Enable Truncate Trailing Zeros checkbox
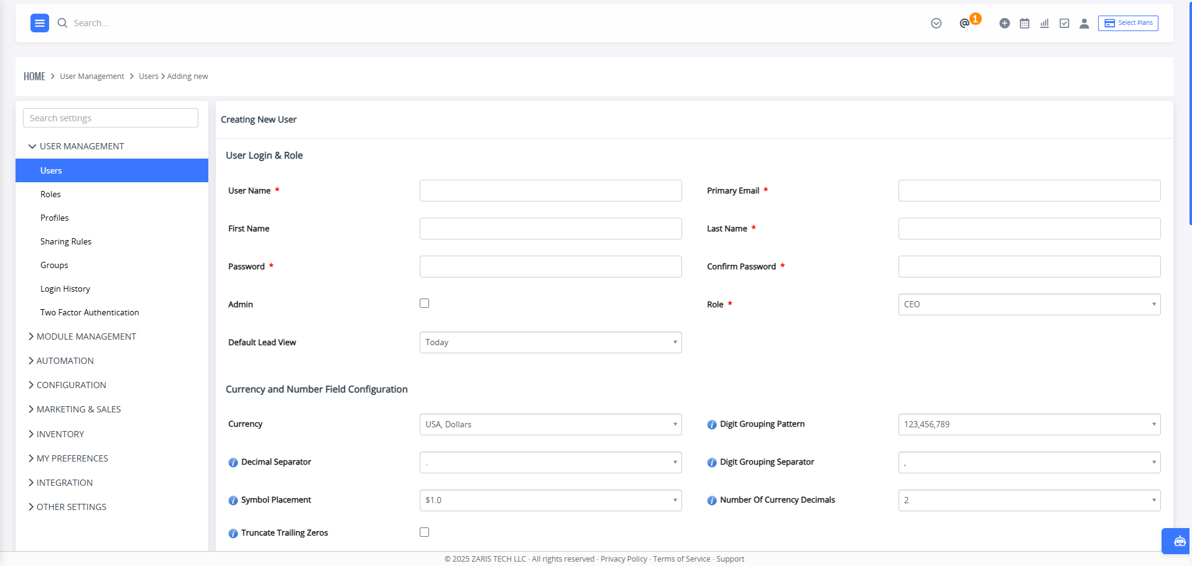This screenshot has height=566, width=1192. (425, 532)
